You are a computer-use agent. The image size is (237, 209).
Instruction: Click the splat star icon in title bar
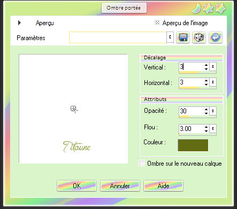[208, 9]
